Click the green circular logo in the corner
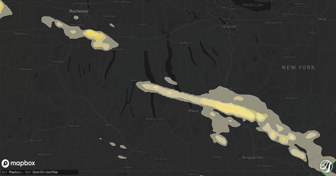Viewport: 336px width, 176px height. pyautogui.click(x=327, y=166)
